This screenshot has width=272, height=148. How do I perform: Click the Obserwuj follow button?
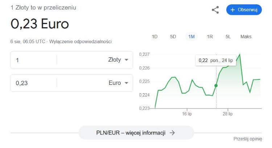pyautogui.click(x=244, y=10)
